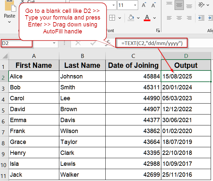
Task: Select the row 5 header
Action: 4,109
